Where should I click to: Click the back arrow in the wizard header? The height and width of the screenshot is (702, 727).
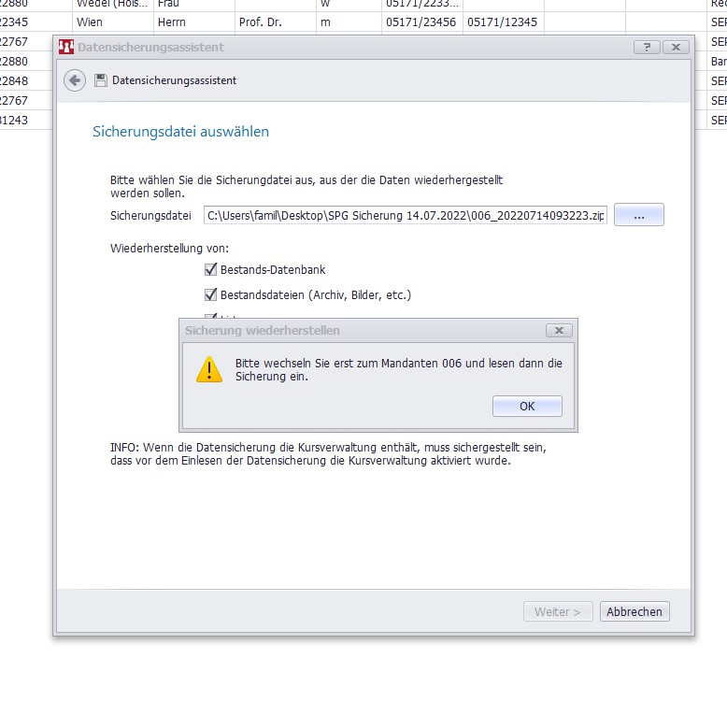tap(75, 80)
